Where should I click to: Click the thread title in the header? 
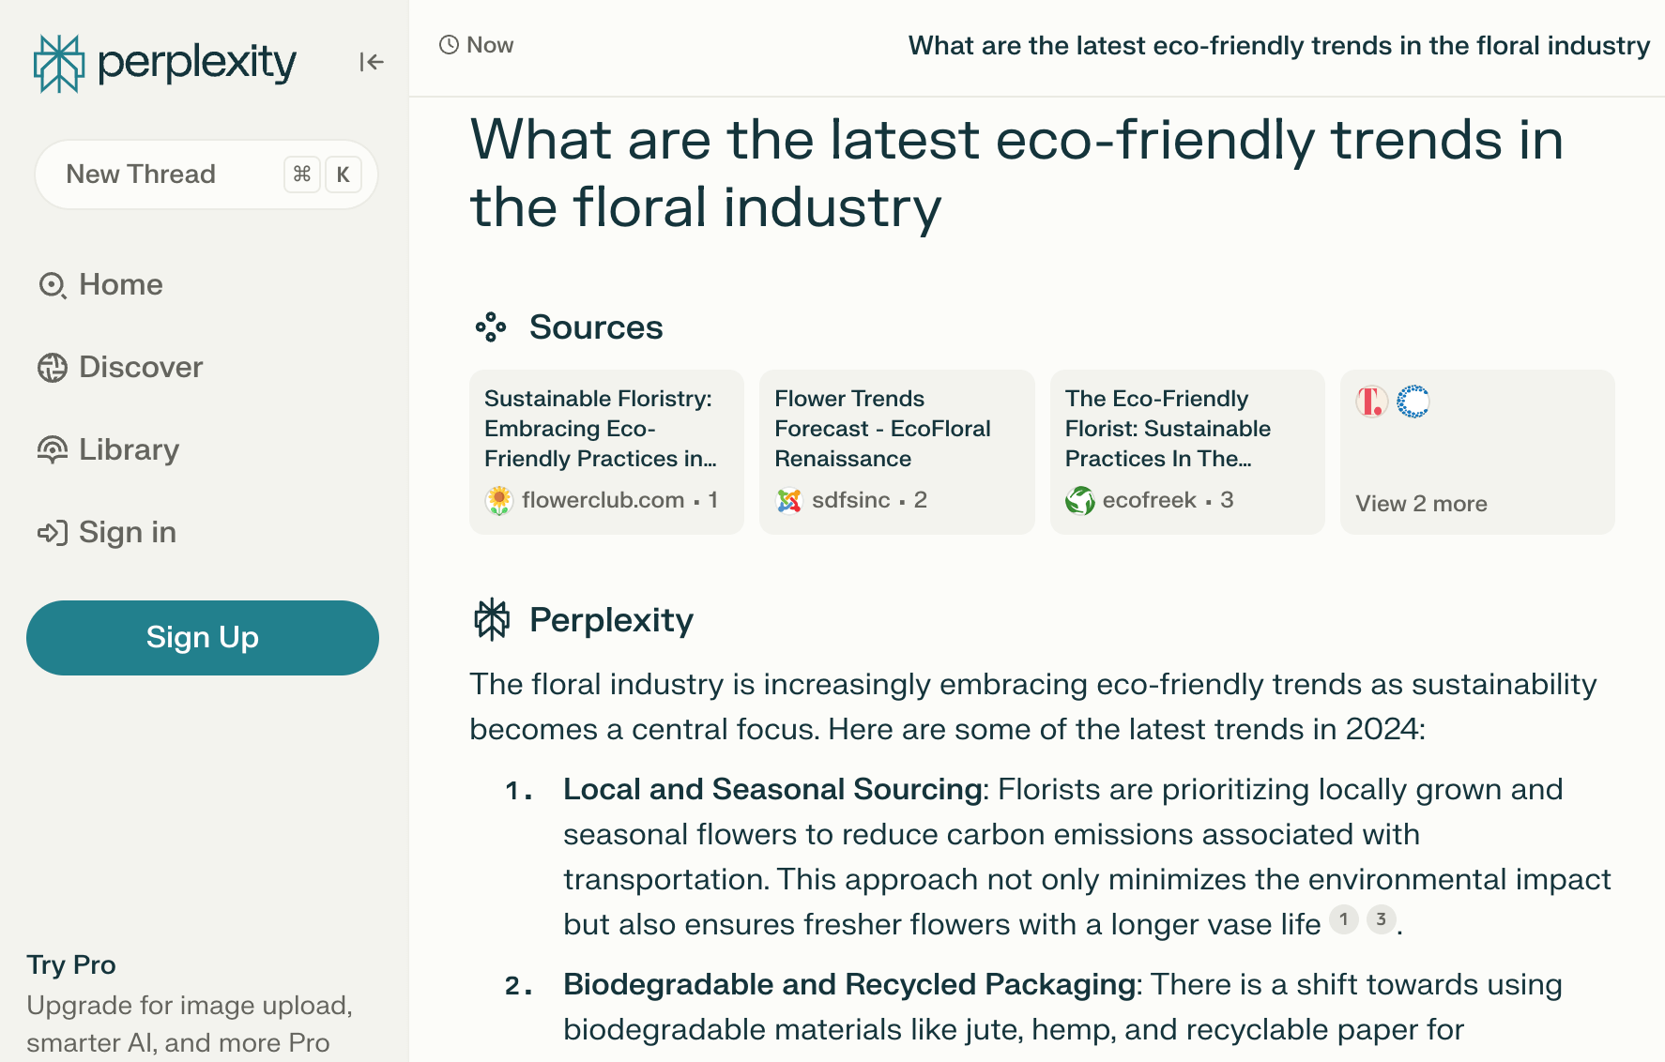(x=1279, y=45)
